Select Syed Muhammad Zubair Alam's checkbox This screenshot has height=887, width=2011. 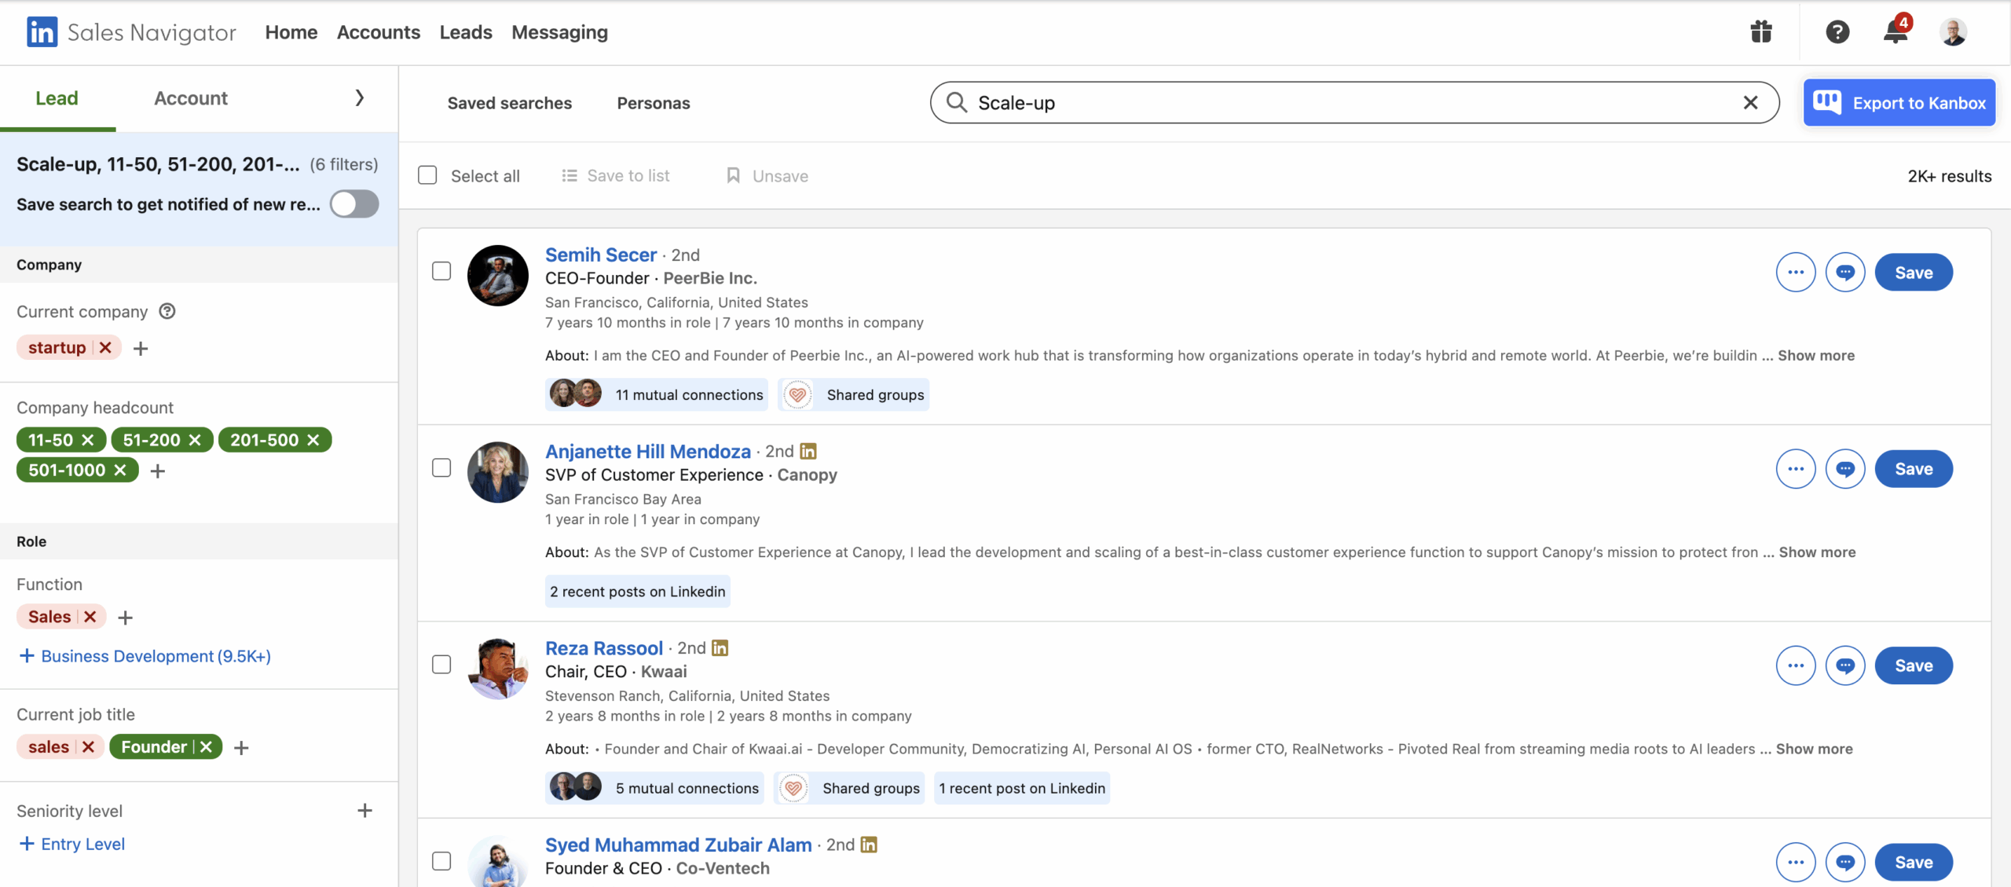coord(441,861)
